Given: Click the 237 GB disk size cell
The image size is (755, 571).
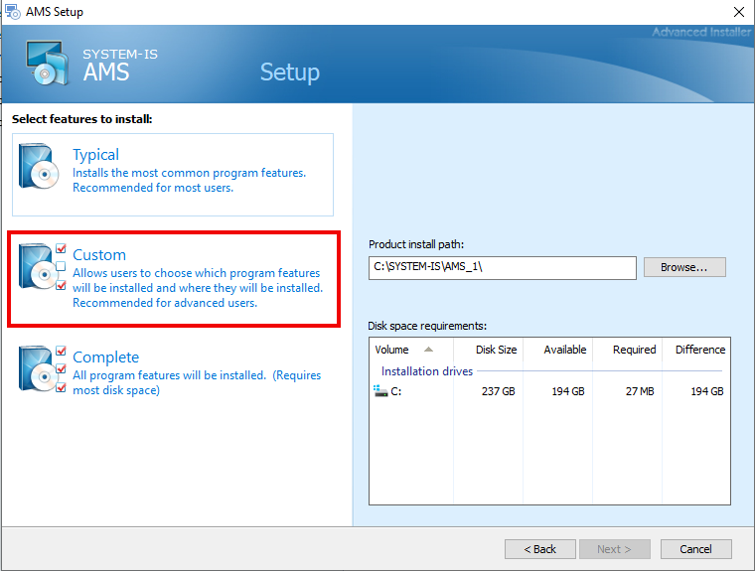Looking at the screenshot, I should click(499, 391).
